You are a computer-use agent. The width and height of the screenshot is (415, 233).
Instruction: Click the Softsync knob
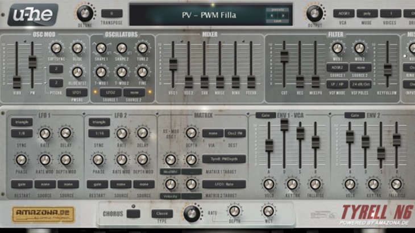[x=56, y=48]
